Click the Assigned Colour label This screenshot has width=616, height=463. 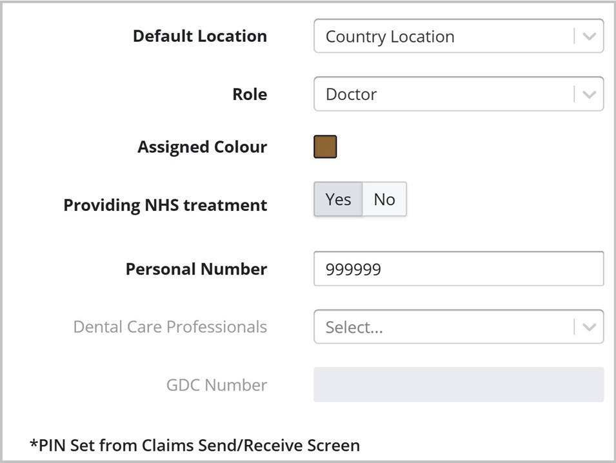tap(202, 147)
